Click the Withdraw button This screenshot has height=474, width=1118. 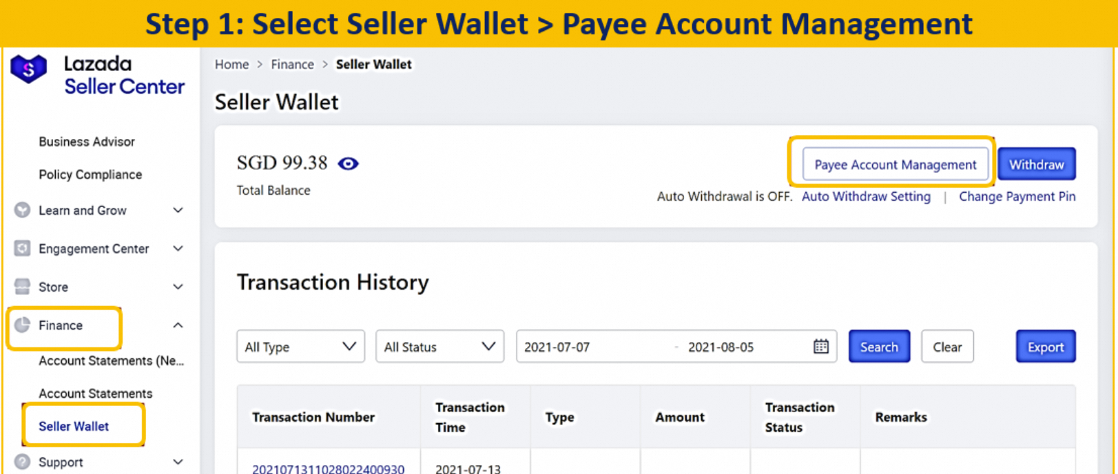[1036, 164]
